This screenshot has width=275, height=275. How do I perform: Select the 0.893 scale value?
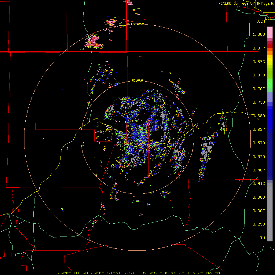pyautogui.click(x=259, y=61)
